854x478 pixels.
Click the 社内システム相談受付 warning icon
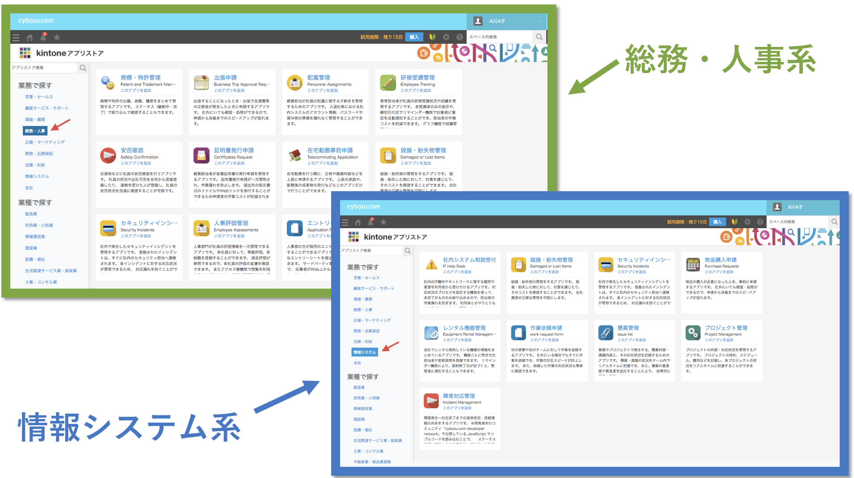pos(431,264)
